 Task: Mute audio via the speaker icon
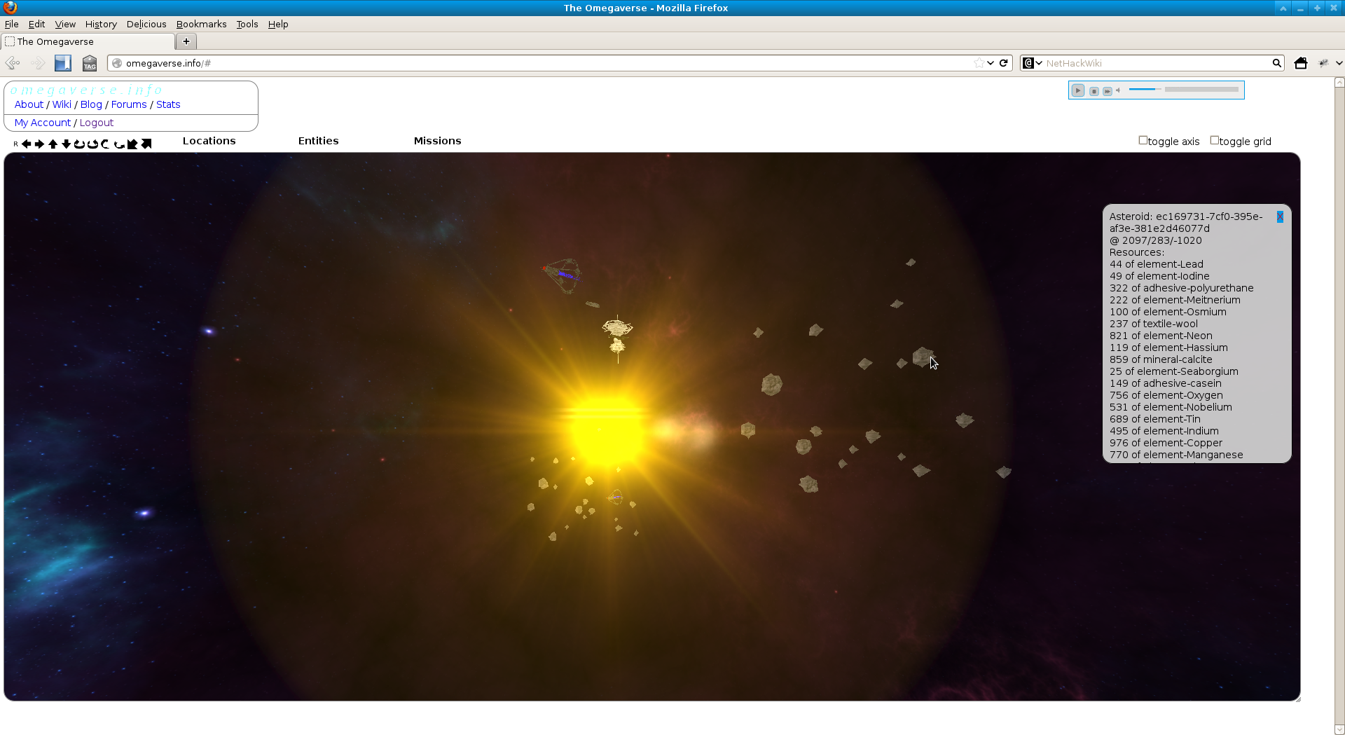pos(1118,90)
